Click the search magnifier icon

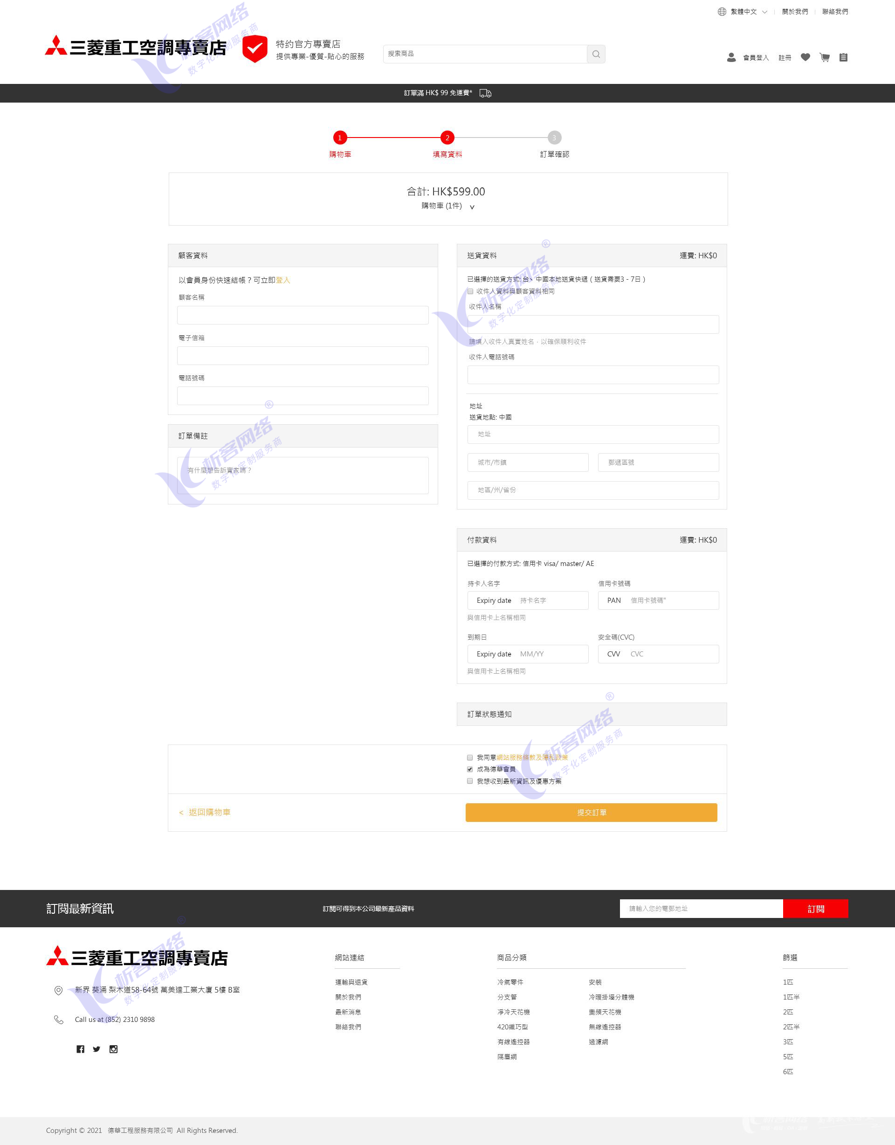click(596, 54)
